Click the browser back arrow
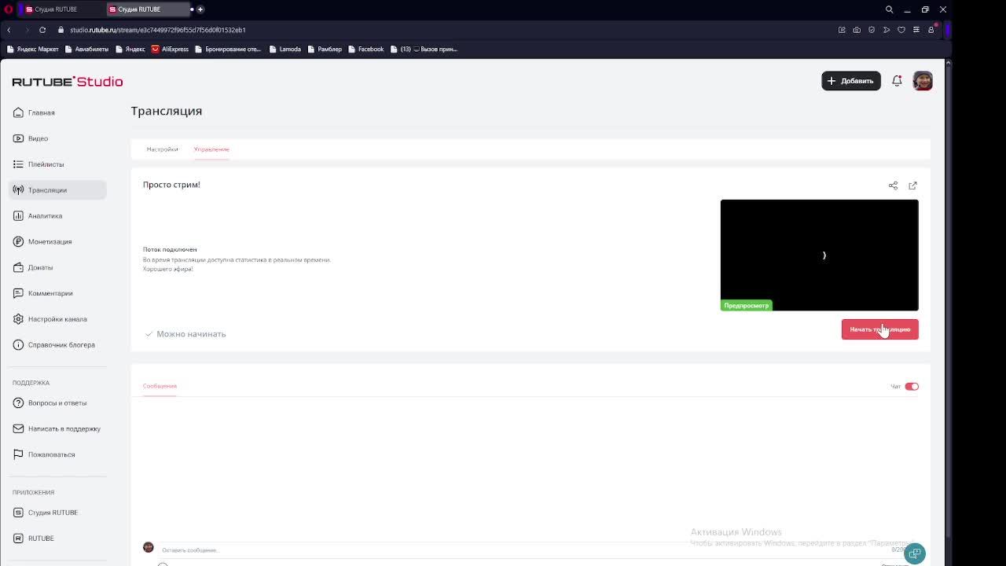1006x566 pixels. [9, 30]
